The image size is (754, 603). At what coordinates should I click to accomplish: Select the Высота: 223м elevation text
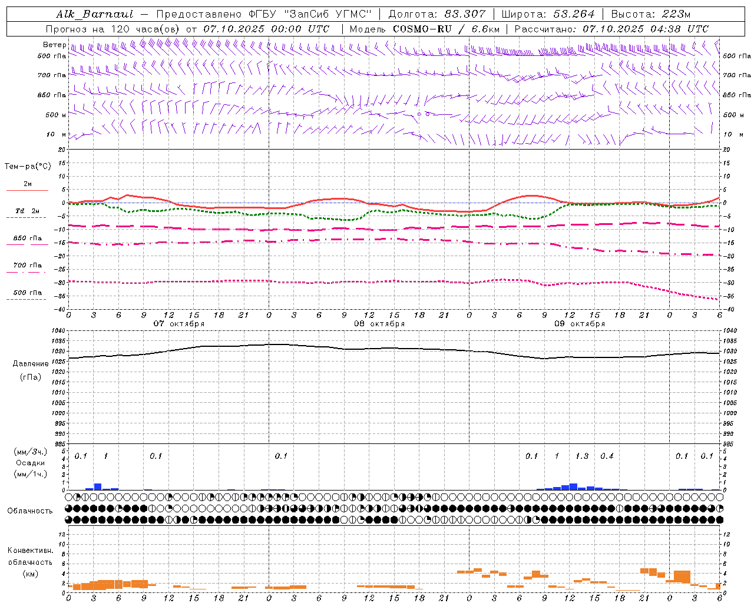(x=651, y=14)
